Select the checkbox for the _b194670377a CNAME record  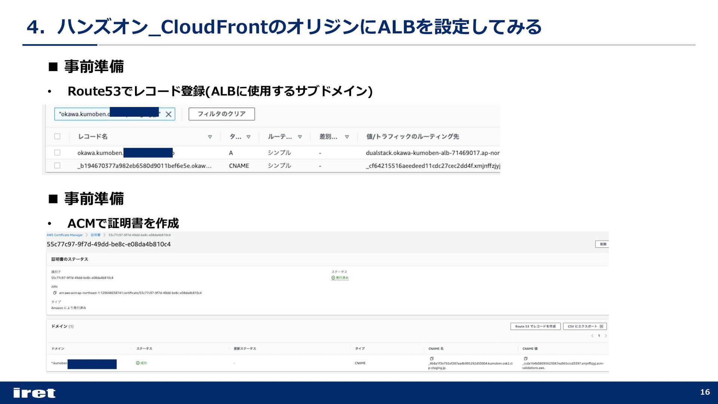pyautogui.click(x=57, y=165)
